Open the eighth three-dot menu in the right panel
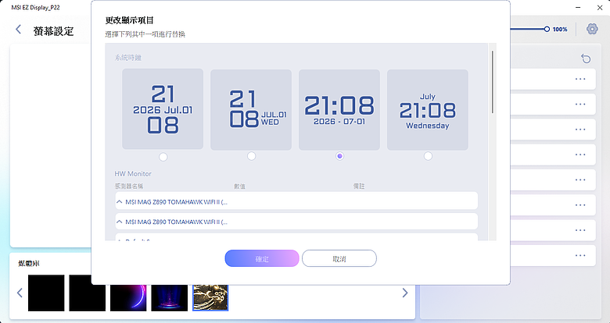The image size is (610, 323). tap(580, 256)
